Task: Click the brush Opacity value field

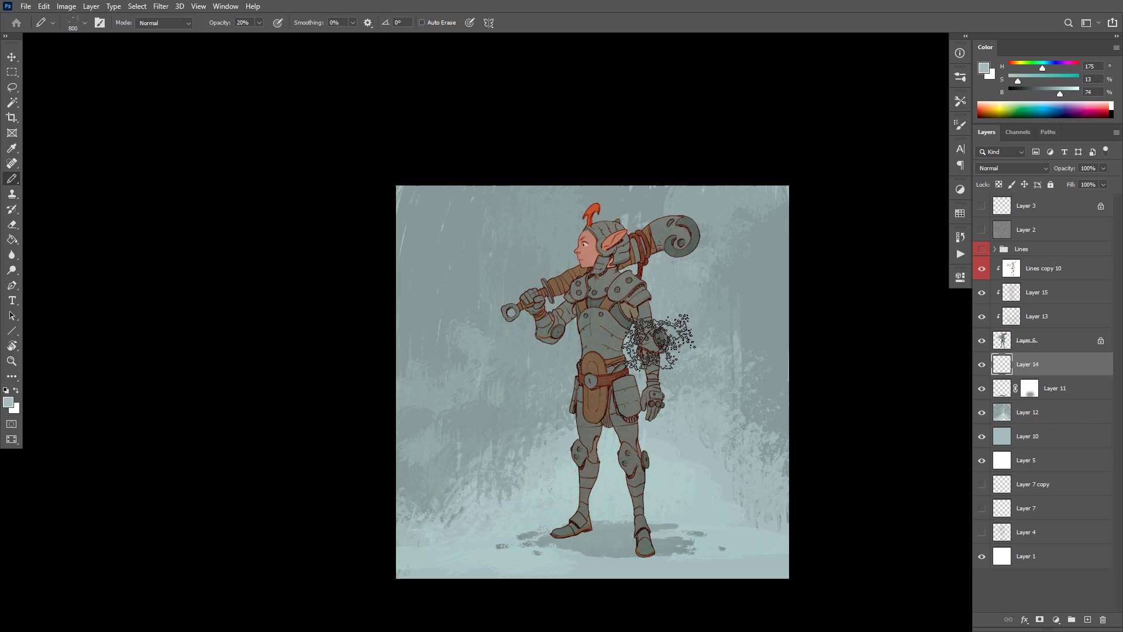Action: pos(243,23)
